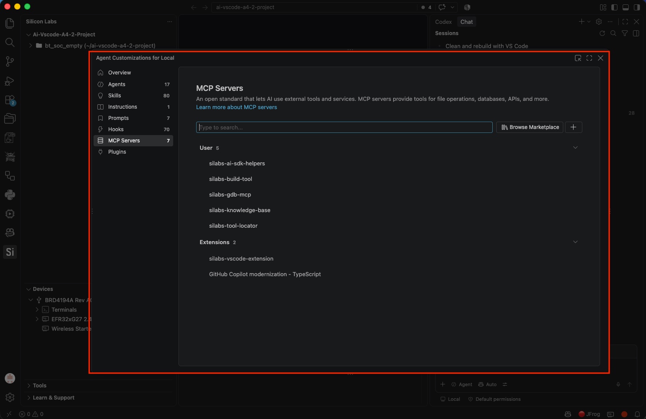Toggle the bottom panel layout icon
The image size is (646, 419).
tap(625, 7)
